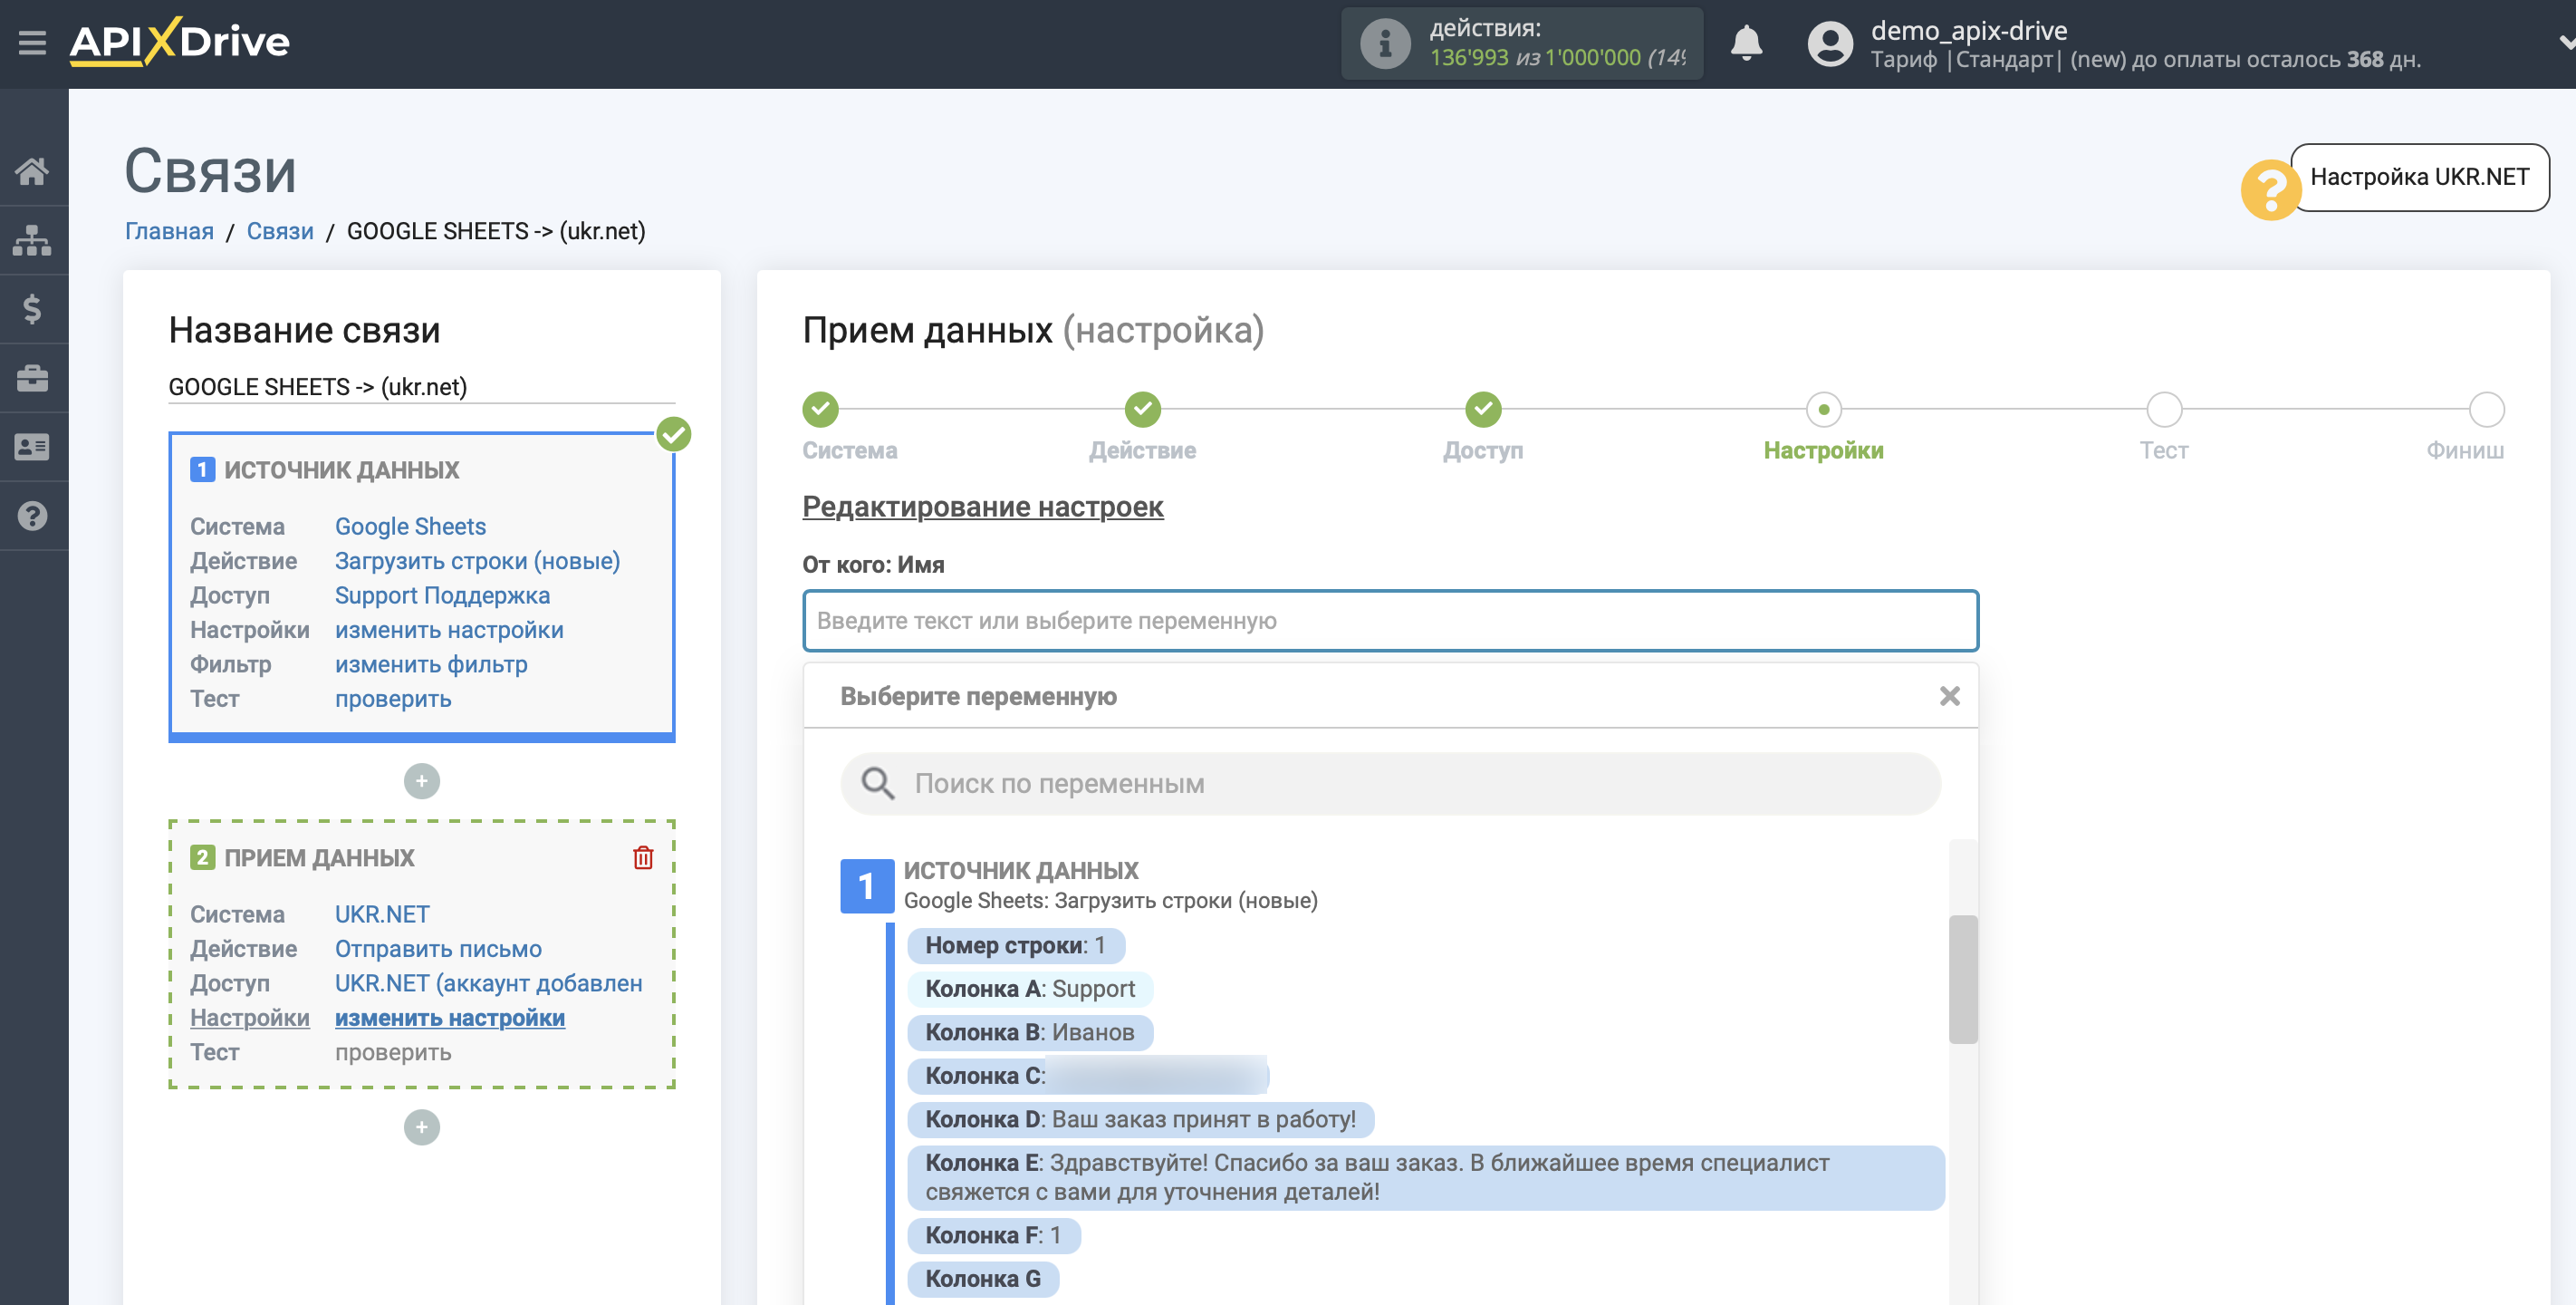2576x1305 pixels.
Task: Click the ИСТОЧНИК ДАННЫХ variable group header
Action: pos(1020,871)
